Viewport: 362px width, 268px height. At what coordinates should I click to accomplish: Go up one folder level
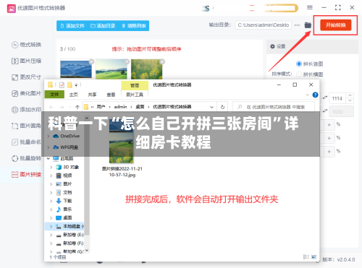pos(77,107)
